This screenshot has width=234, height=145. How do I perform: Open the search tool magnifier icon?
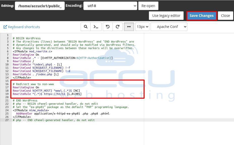coord(86,27)
